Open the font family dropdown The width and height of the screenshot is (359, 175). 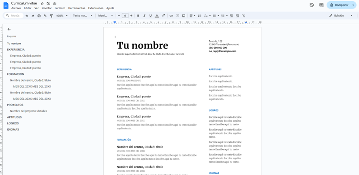point(105,16)
